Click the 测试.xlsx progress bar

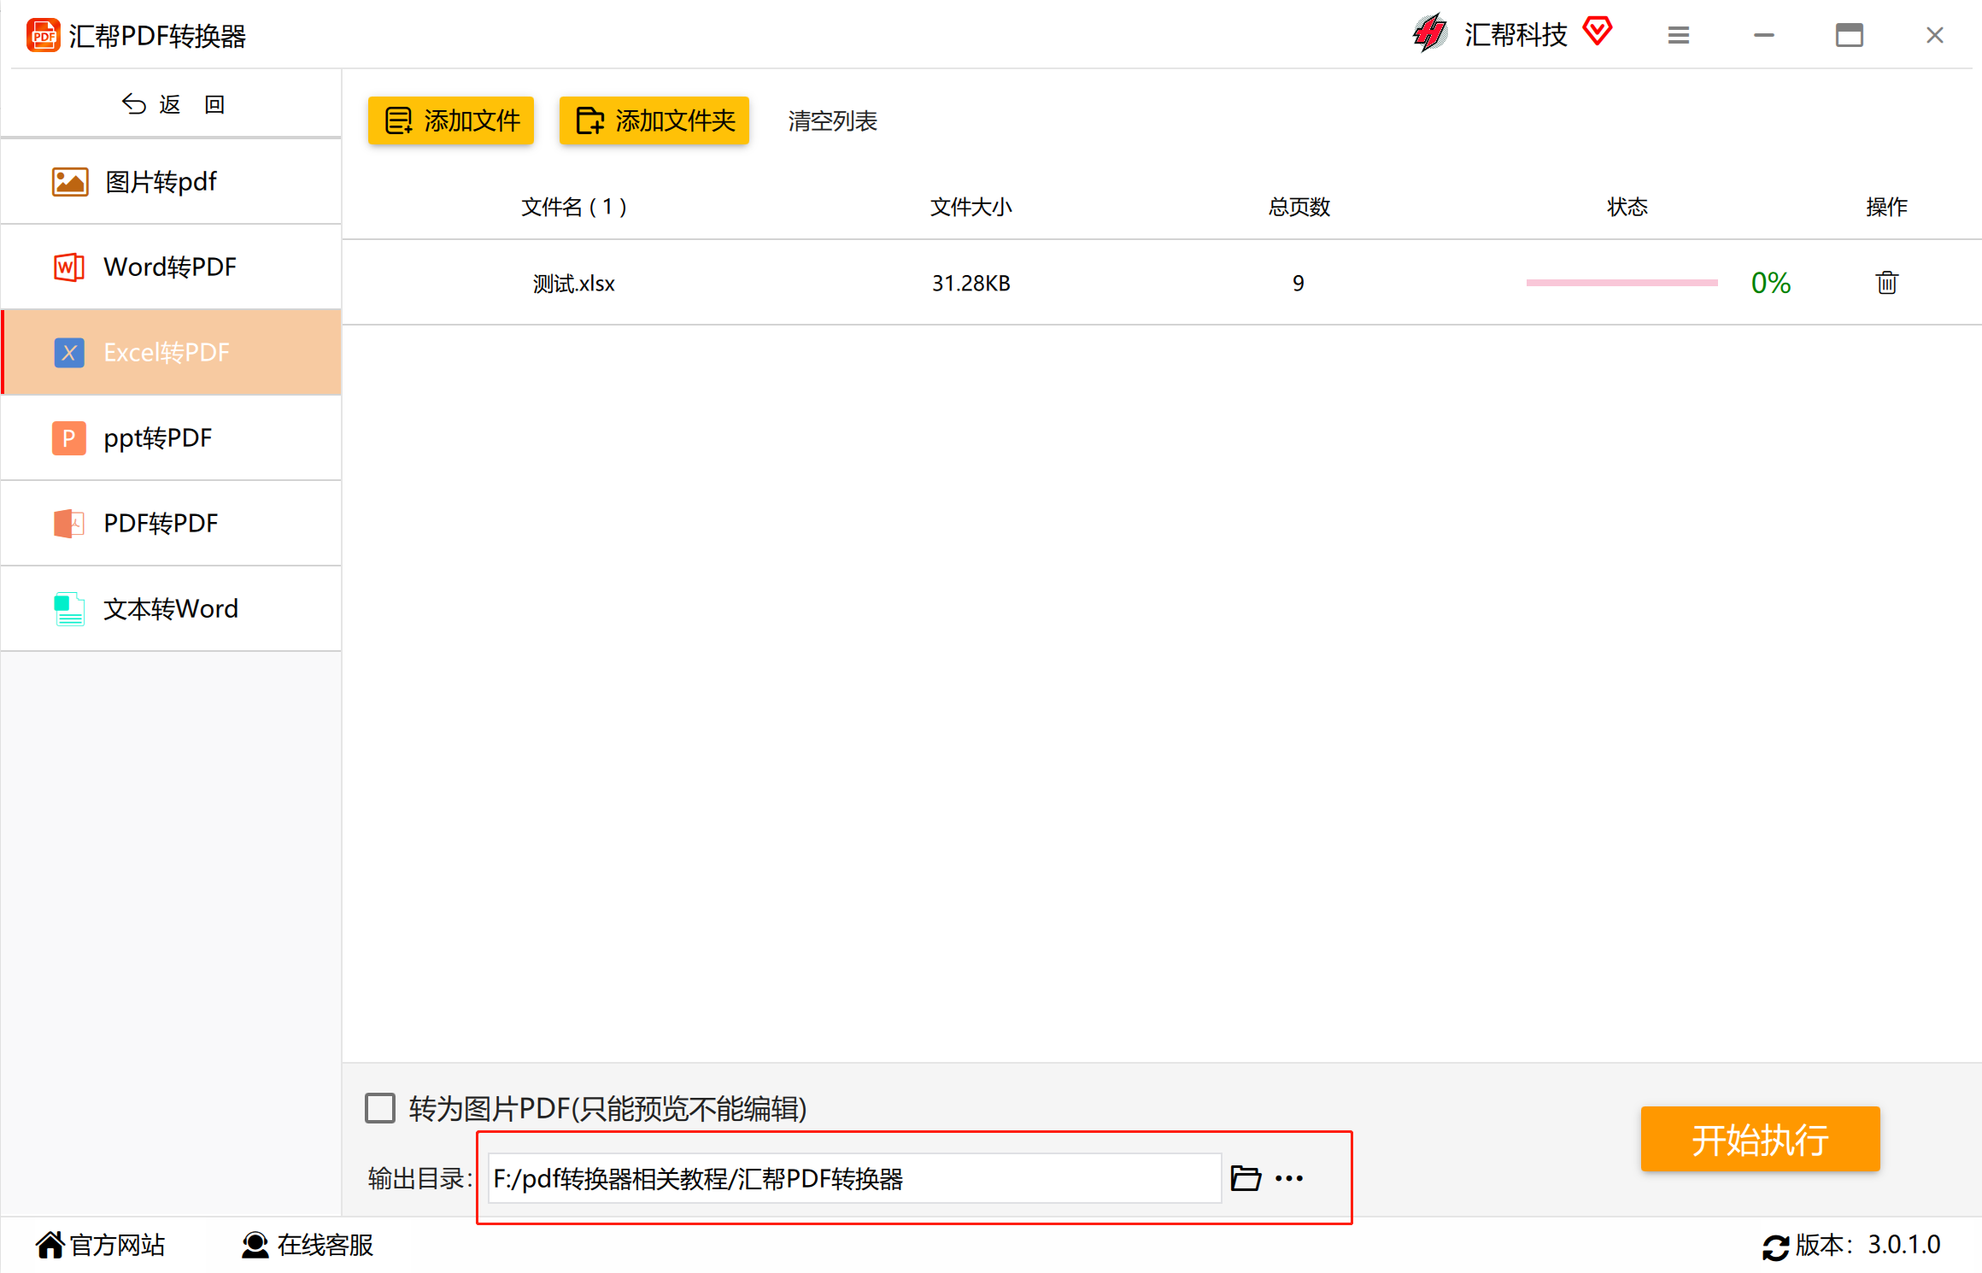pyautogui.click(x=1621, y=283)
